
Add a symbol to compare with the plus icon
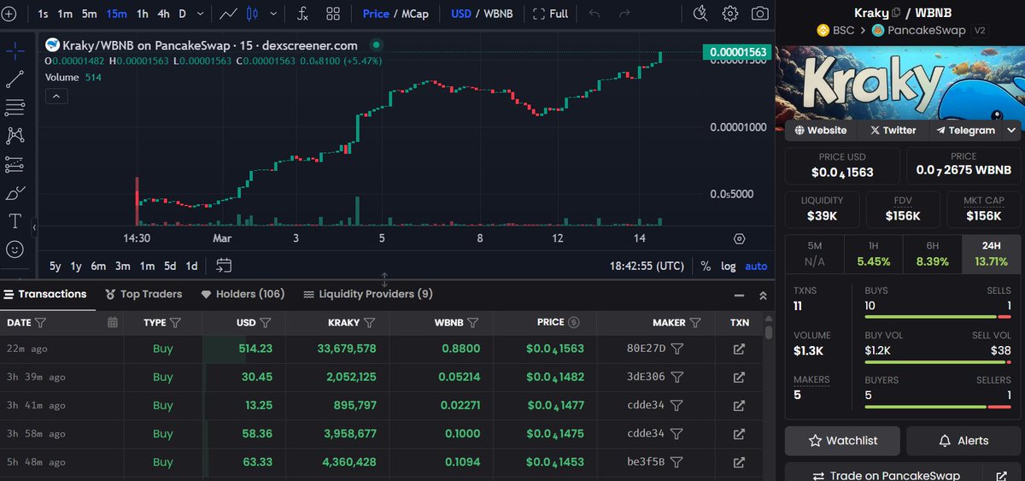click(9, 14)
